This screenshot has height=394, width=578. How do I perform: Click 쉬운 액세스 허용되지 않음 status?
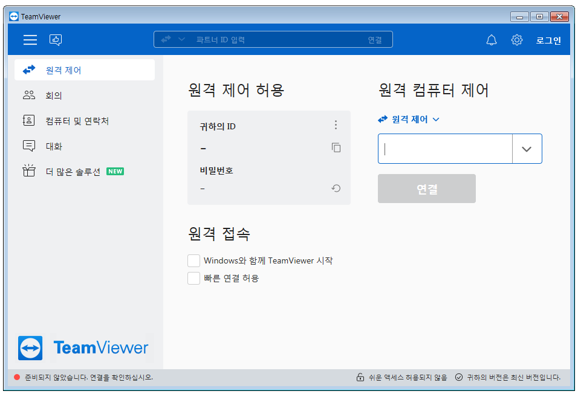[x=408, y=378]
